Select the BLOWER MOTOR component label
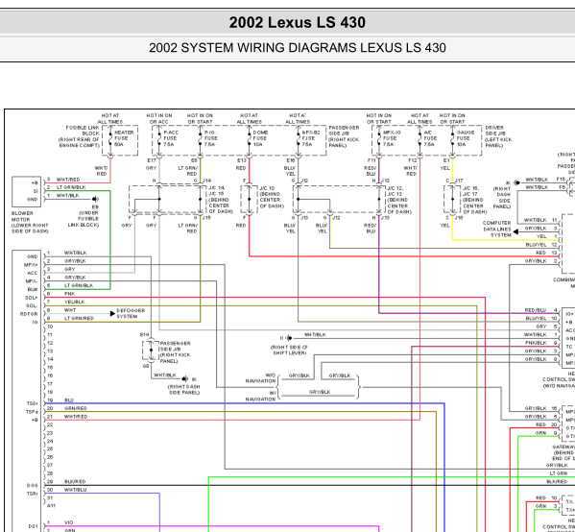This screenshot has width=575, height=532. coord(30,222)
